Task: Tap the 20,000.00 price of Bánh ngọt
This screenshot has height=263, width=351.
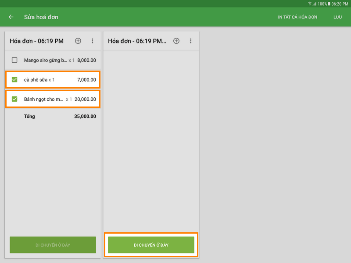Action: 85,99
